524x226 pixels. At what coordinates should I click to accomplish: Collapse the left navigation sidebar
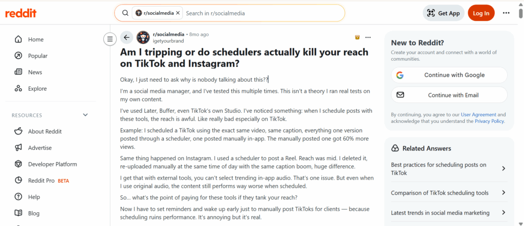(110, 39)
